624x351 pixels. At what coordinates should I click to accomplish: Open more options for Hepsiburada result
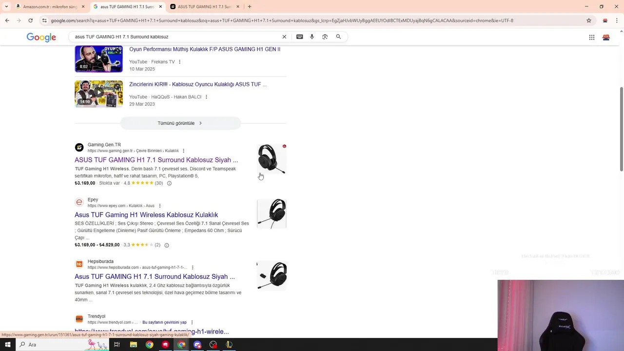[193, 268]
